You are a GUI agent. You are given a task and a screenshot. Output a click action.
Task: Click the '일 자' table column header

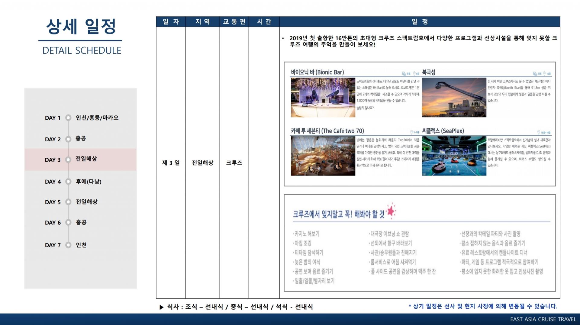[171, 22]
